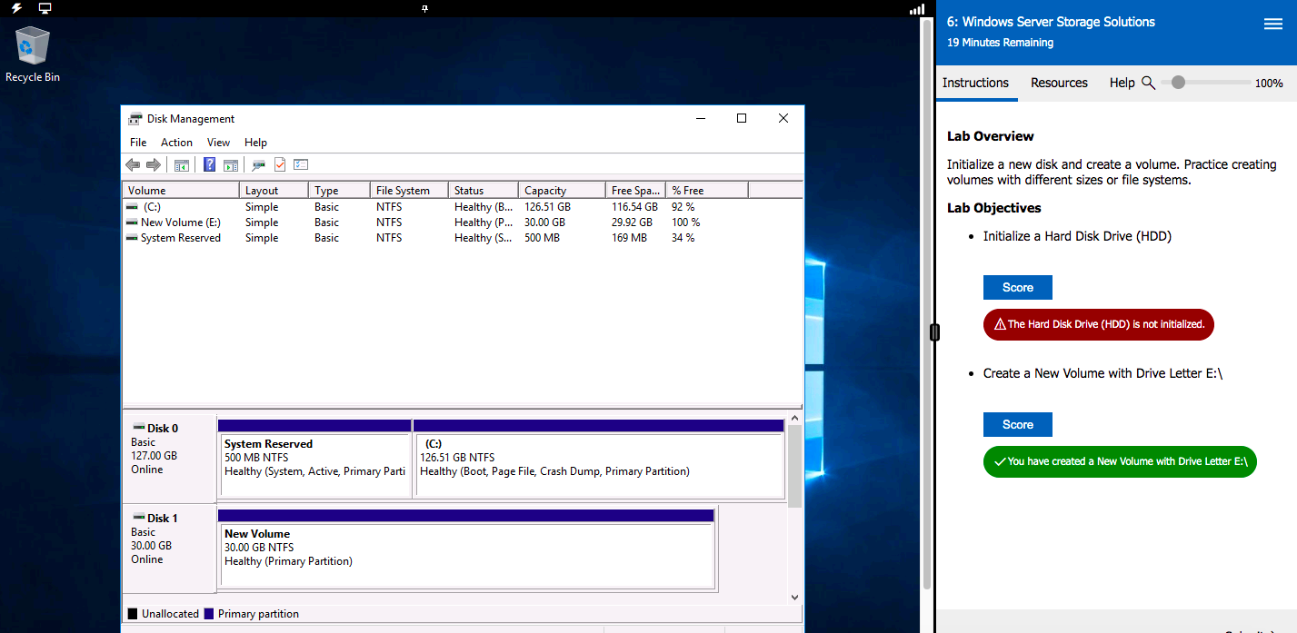Open the File menu
1297x633 pixels.
coord(138,143)
